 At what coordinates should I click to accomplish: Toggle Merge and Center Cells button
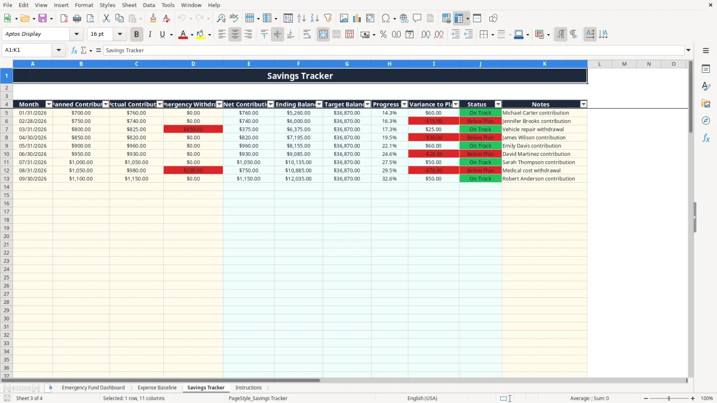click(x=323, y=35)
